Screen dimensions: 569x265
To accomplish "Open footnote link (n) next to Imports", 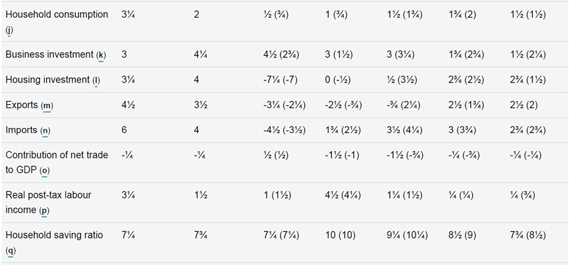I will point(45,131).
